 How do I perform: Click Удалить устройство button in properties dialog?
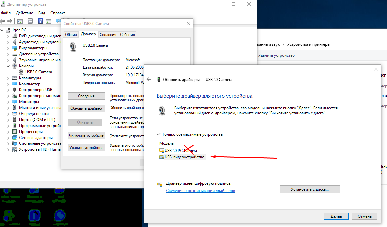pyautogui.click(x=86, y=147)
